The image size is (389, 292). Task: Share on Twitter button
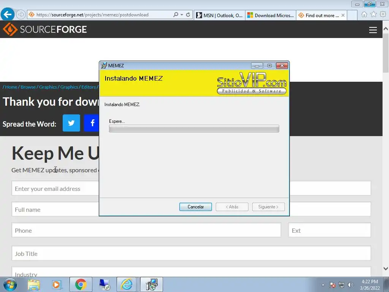coord(71,123)
